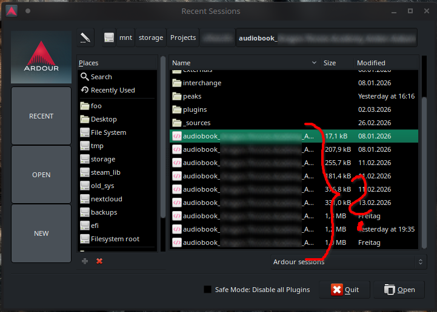437x312 pixels.
Task: Open the nextcloud drive in Places
Action: 106,199
